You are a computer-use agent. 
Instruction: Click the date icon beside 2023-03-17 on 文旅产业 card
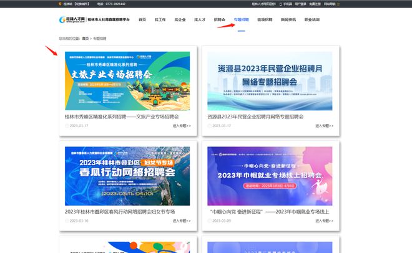point(67,126)
